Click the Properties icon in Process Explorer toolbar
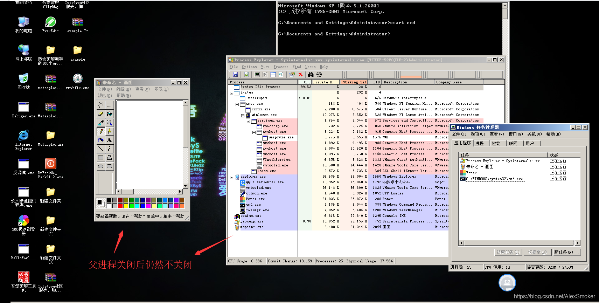599x303 pixels. click(x=292, y=74)
